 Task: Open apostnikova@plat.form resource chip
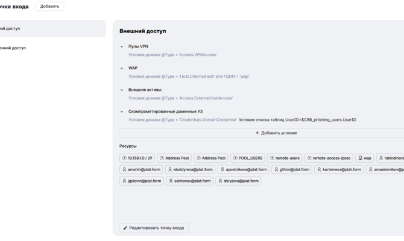coord(244,169)
